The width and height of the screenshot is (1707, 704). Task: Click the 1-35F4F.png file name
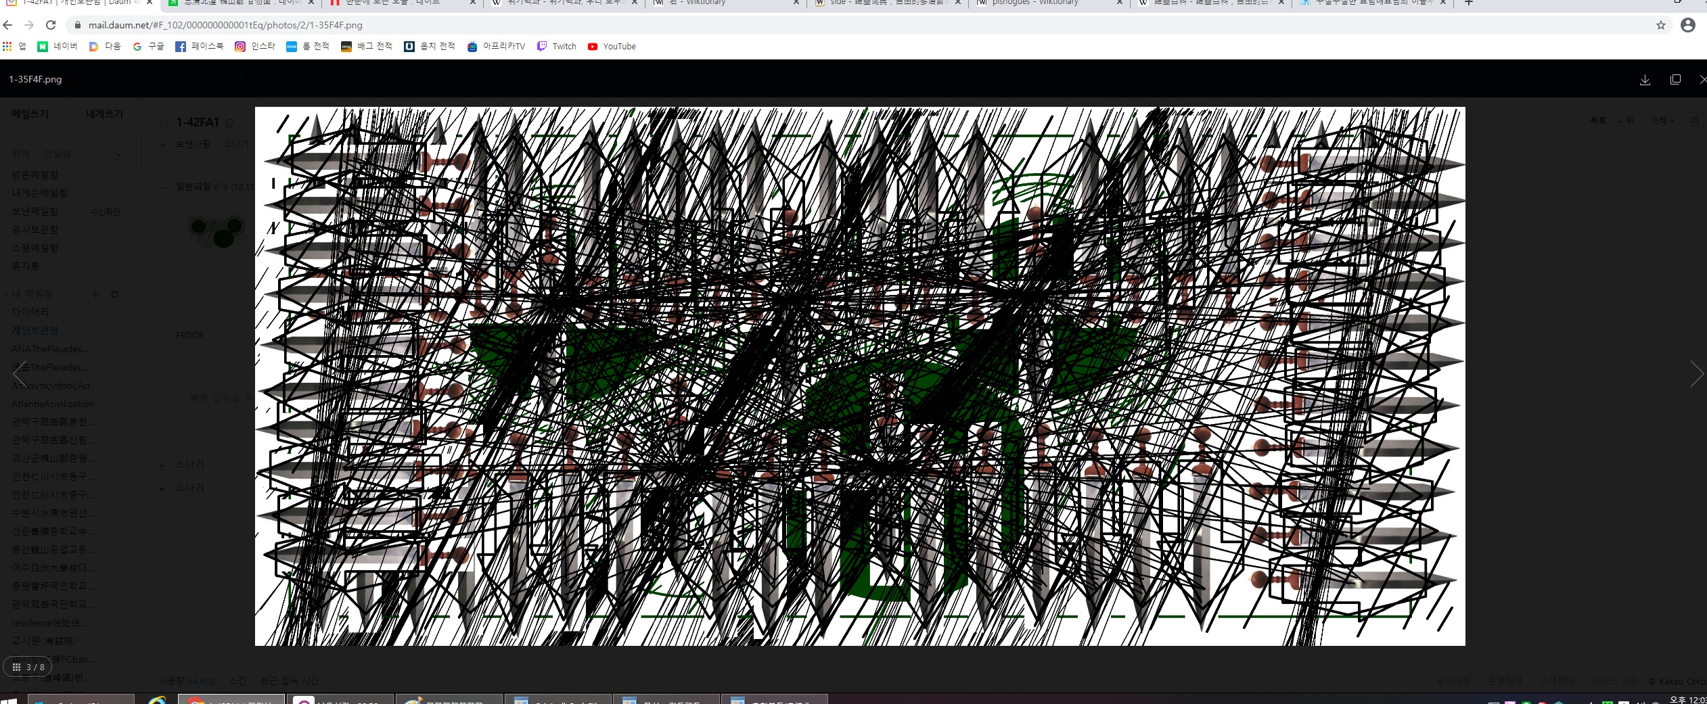coord(35,79)
